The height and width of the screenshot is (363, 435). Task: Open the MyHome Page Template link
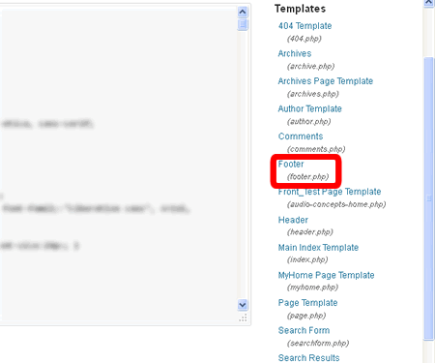point(326,275)
